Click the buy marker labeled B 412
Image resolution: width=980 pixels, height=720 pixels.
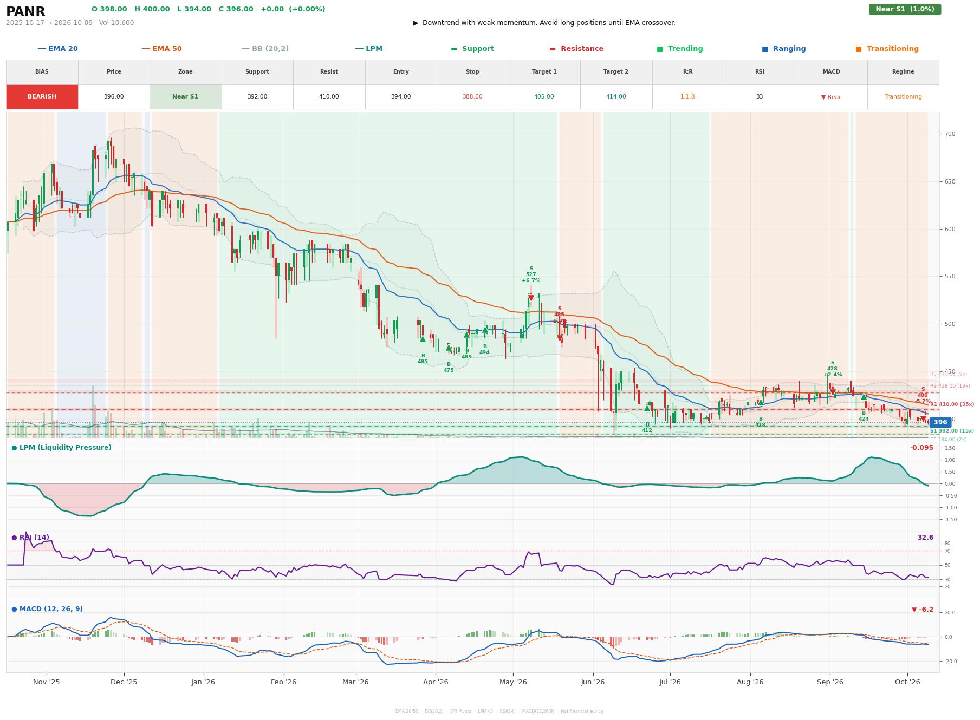pyautogui.click(x=647, y=408)
